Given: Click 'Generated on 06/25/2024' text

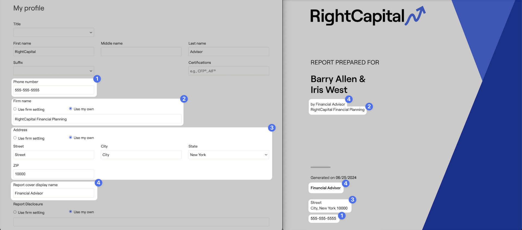Looking at the screenshot, I should pyautogui.click(x=333, y=178).
